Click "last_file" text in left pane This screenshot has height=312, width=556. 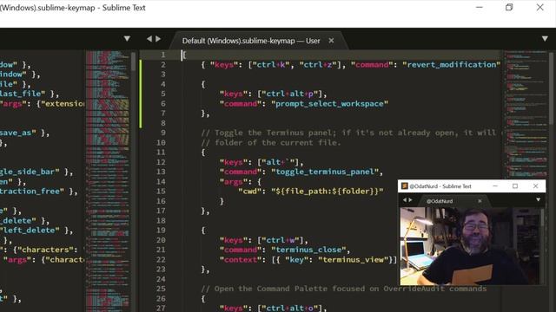point(23,94)
